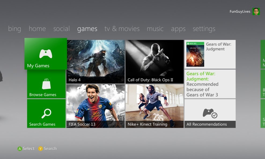Screen dimensions: 265x159
Task: Switch to the home tab
Action: (x=37, y=29)
